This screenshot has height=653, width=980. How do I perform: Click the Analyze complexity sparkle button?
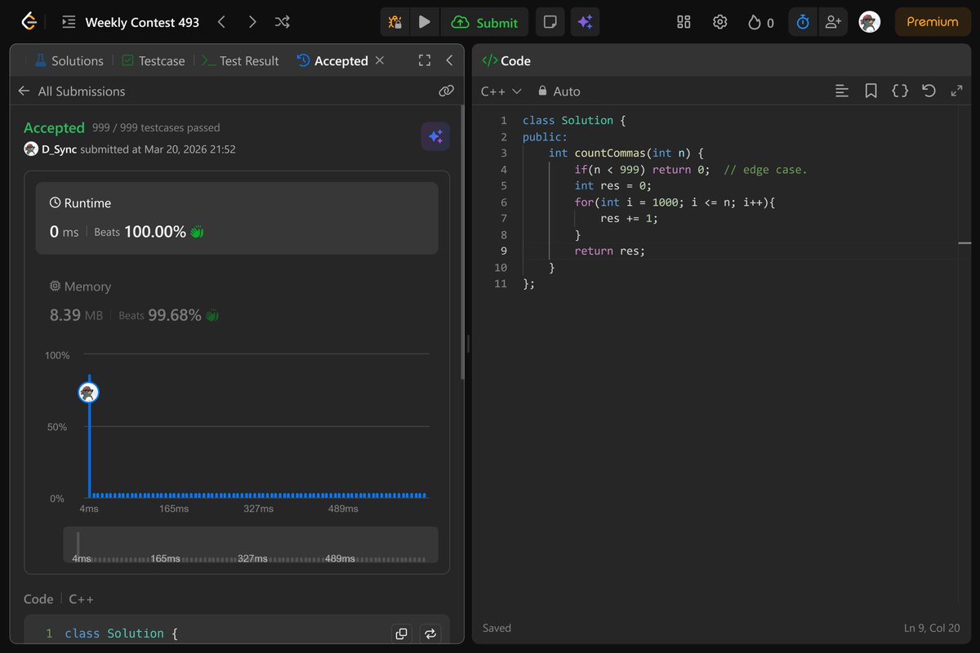coord(435,136)
